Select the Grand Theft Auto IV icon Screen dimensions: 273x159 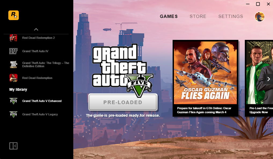13,51
